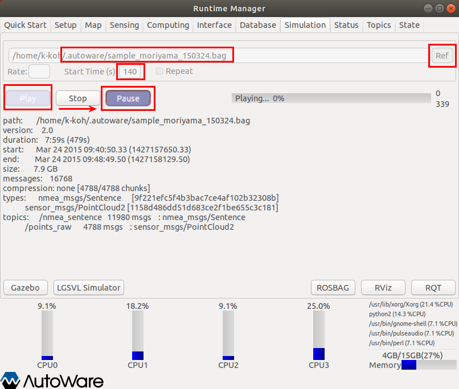
Task: Click the Memory usage bar
Action: click(429, 365)
